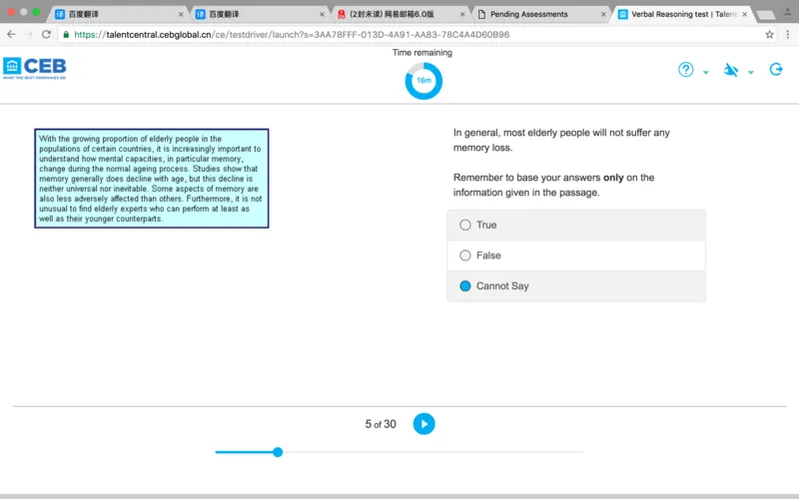The height and width of the screenshot is (499, 799).
Task: Click the browser back arrow
Action: [11, 34]
